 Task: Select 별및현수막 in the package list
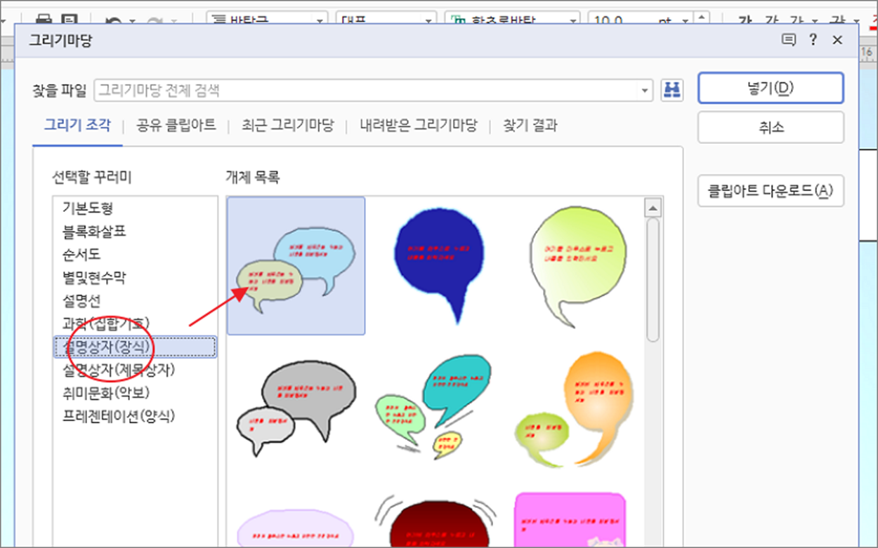point(94,277)
